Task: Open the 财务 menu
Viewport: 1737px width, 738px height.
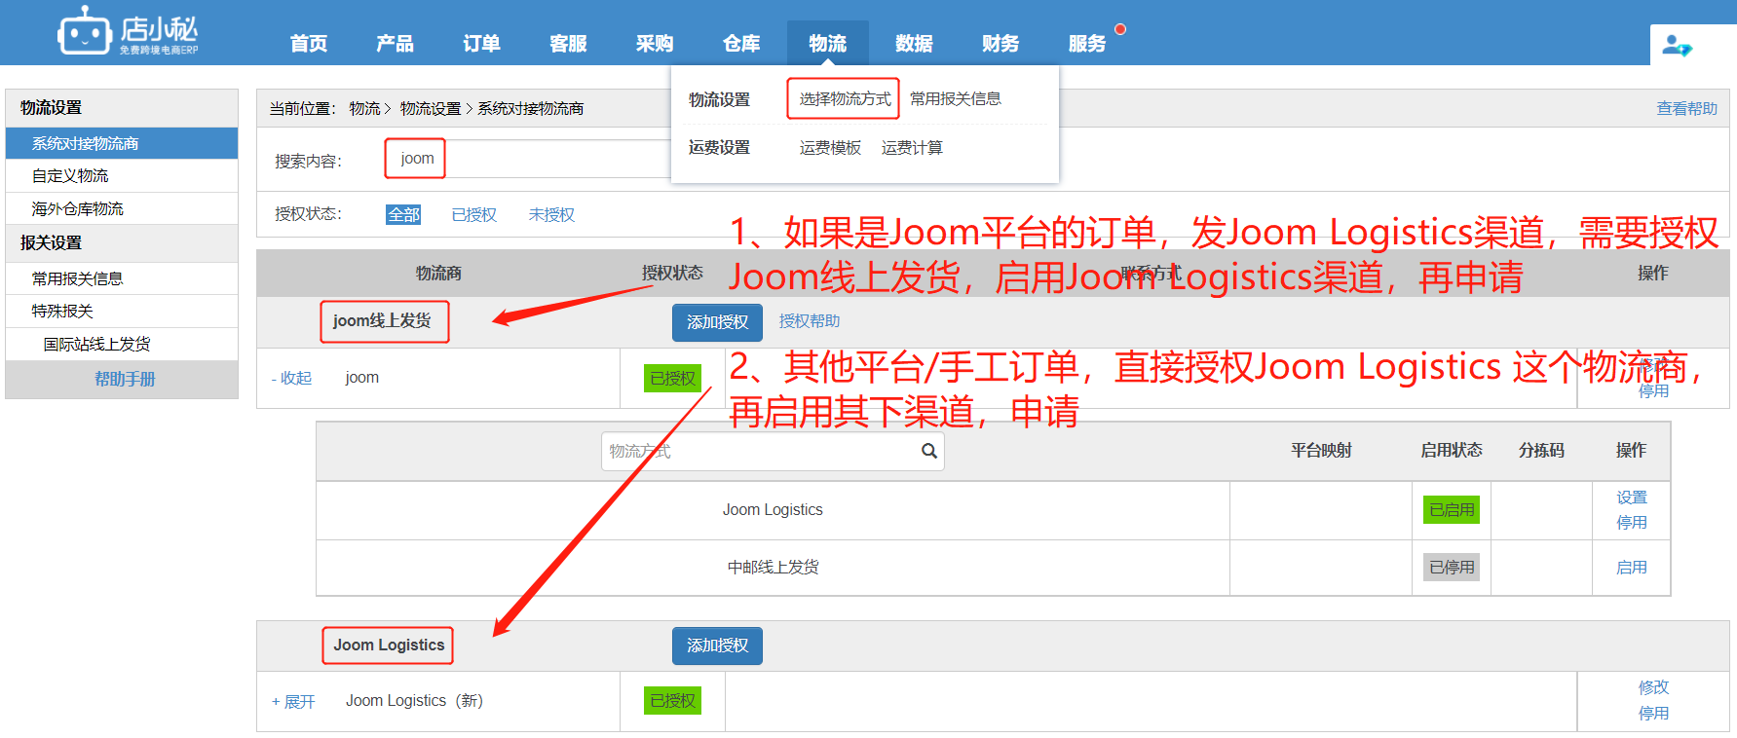Action: [x=1001, y=43]
